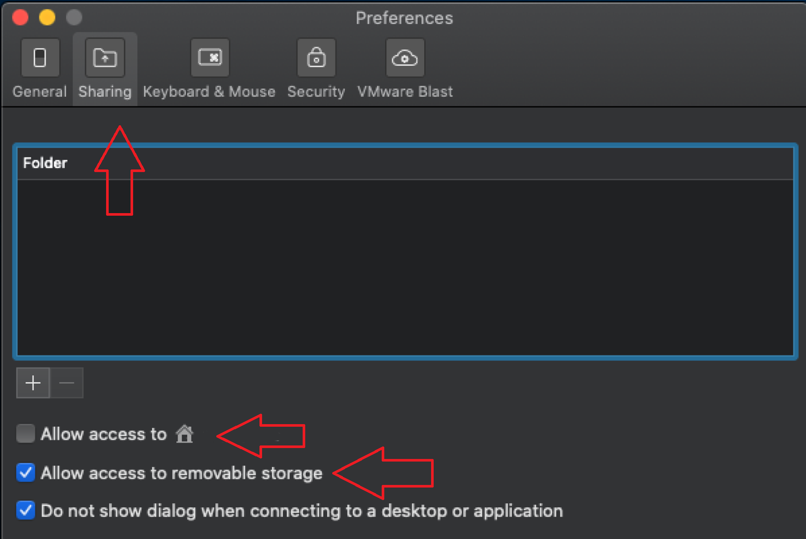Image resolution: width=806 pixels, height=539 pixels.
Task: Open the VMware Blast cloud icon
Action: click(405, 57)
